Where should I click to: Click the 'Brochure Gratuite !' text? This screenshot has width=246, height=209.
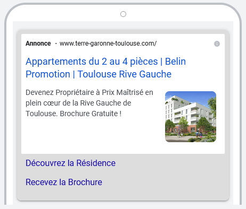click(91, 114)
